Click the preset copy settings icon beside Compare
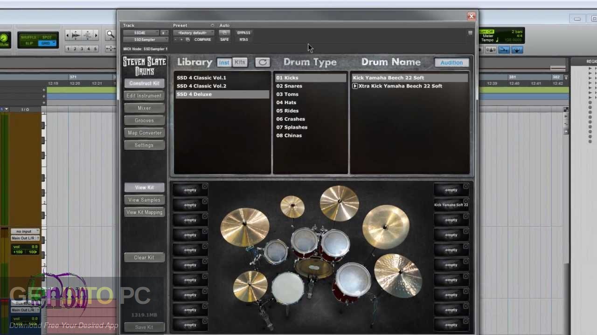 tap(187, 40)
